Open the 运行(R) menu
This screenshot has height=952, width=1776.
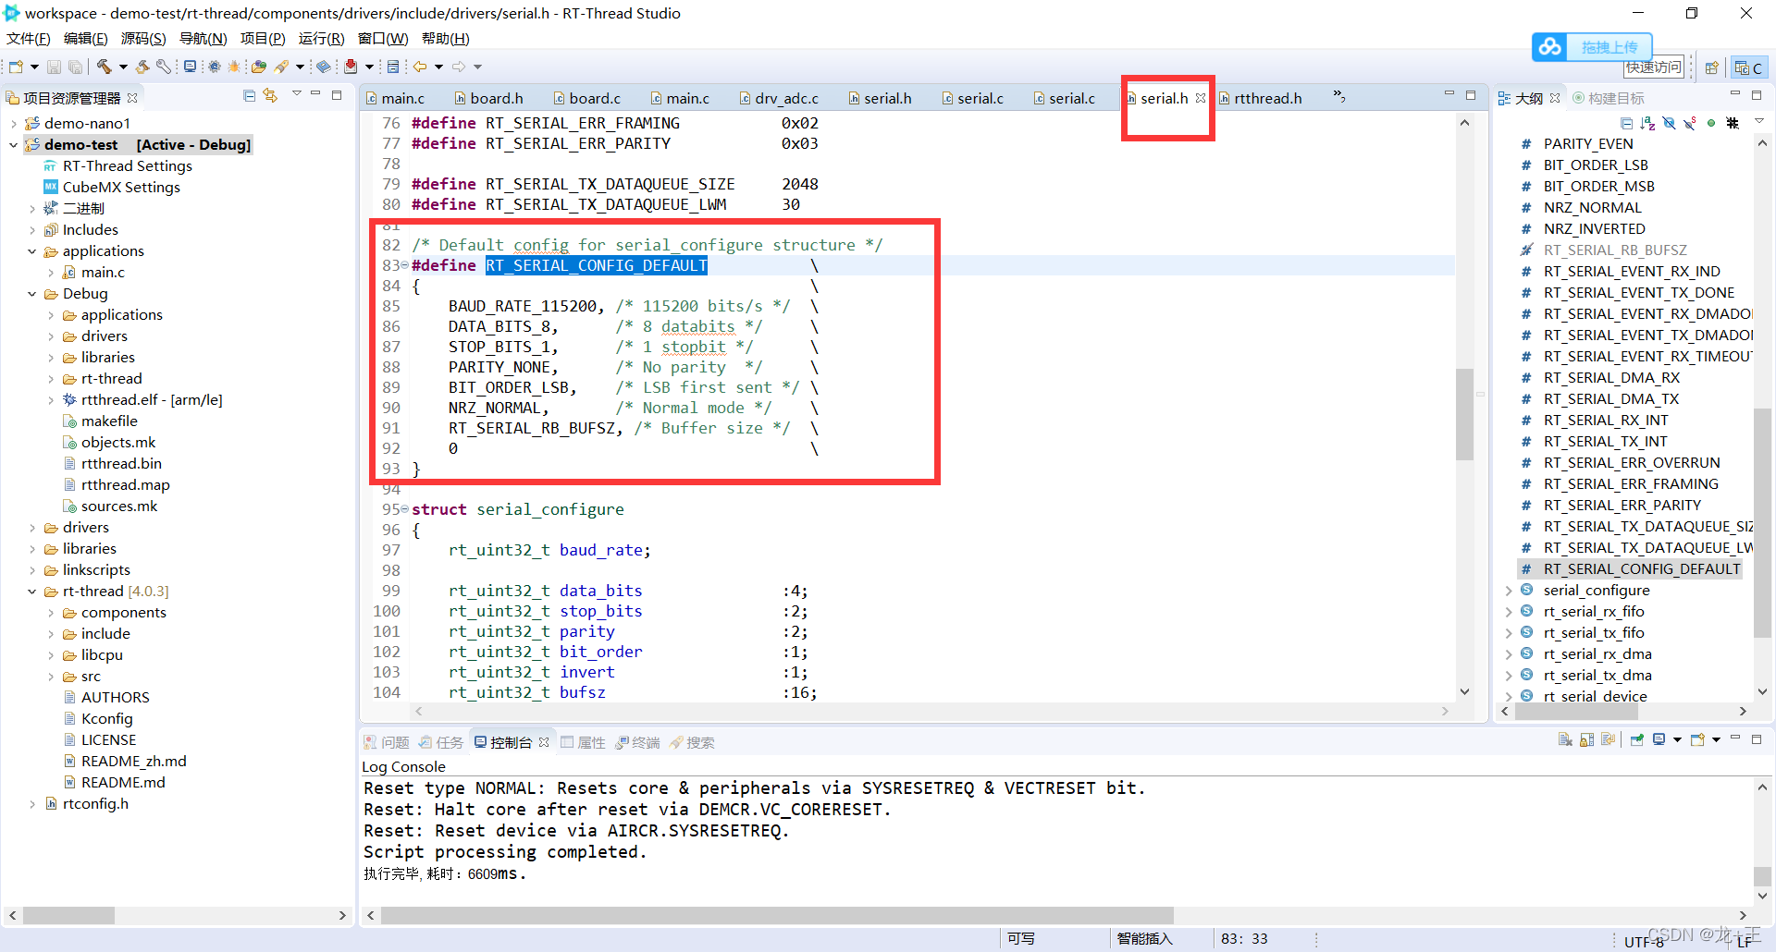click(321, 39)
